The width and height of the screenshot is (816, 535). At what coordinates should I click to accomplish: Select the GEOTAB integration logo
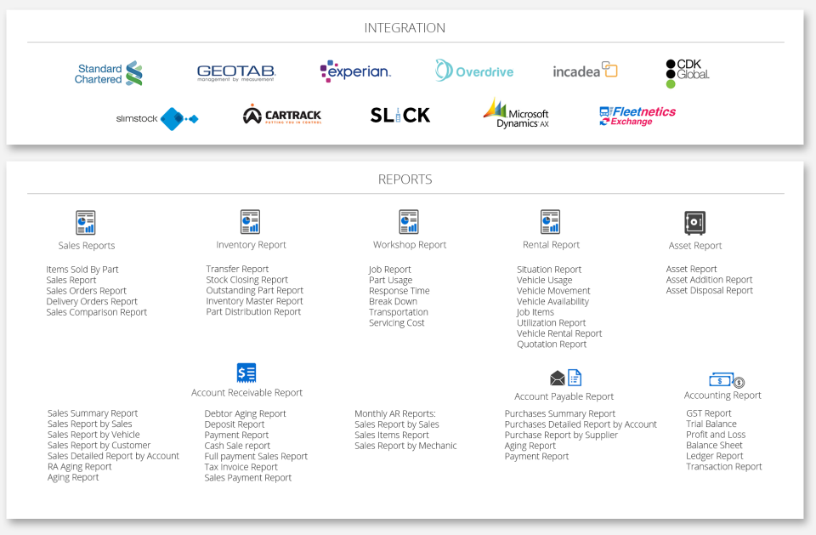click(x=235, y=71)
